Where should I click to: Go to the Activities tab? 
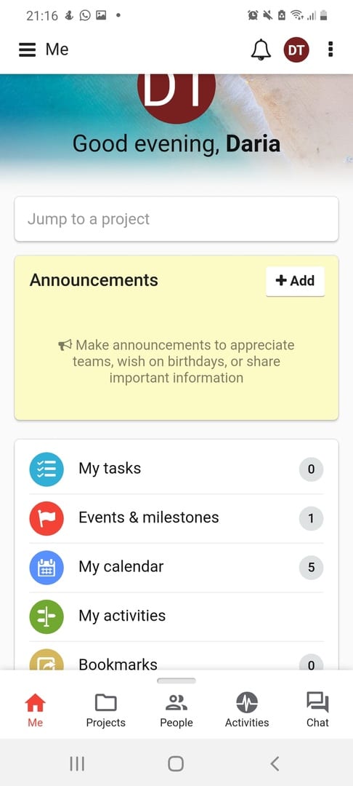coord(247,710)
